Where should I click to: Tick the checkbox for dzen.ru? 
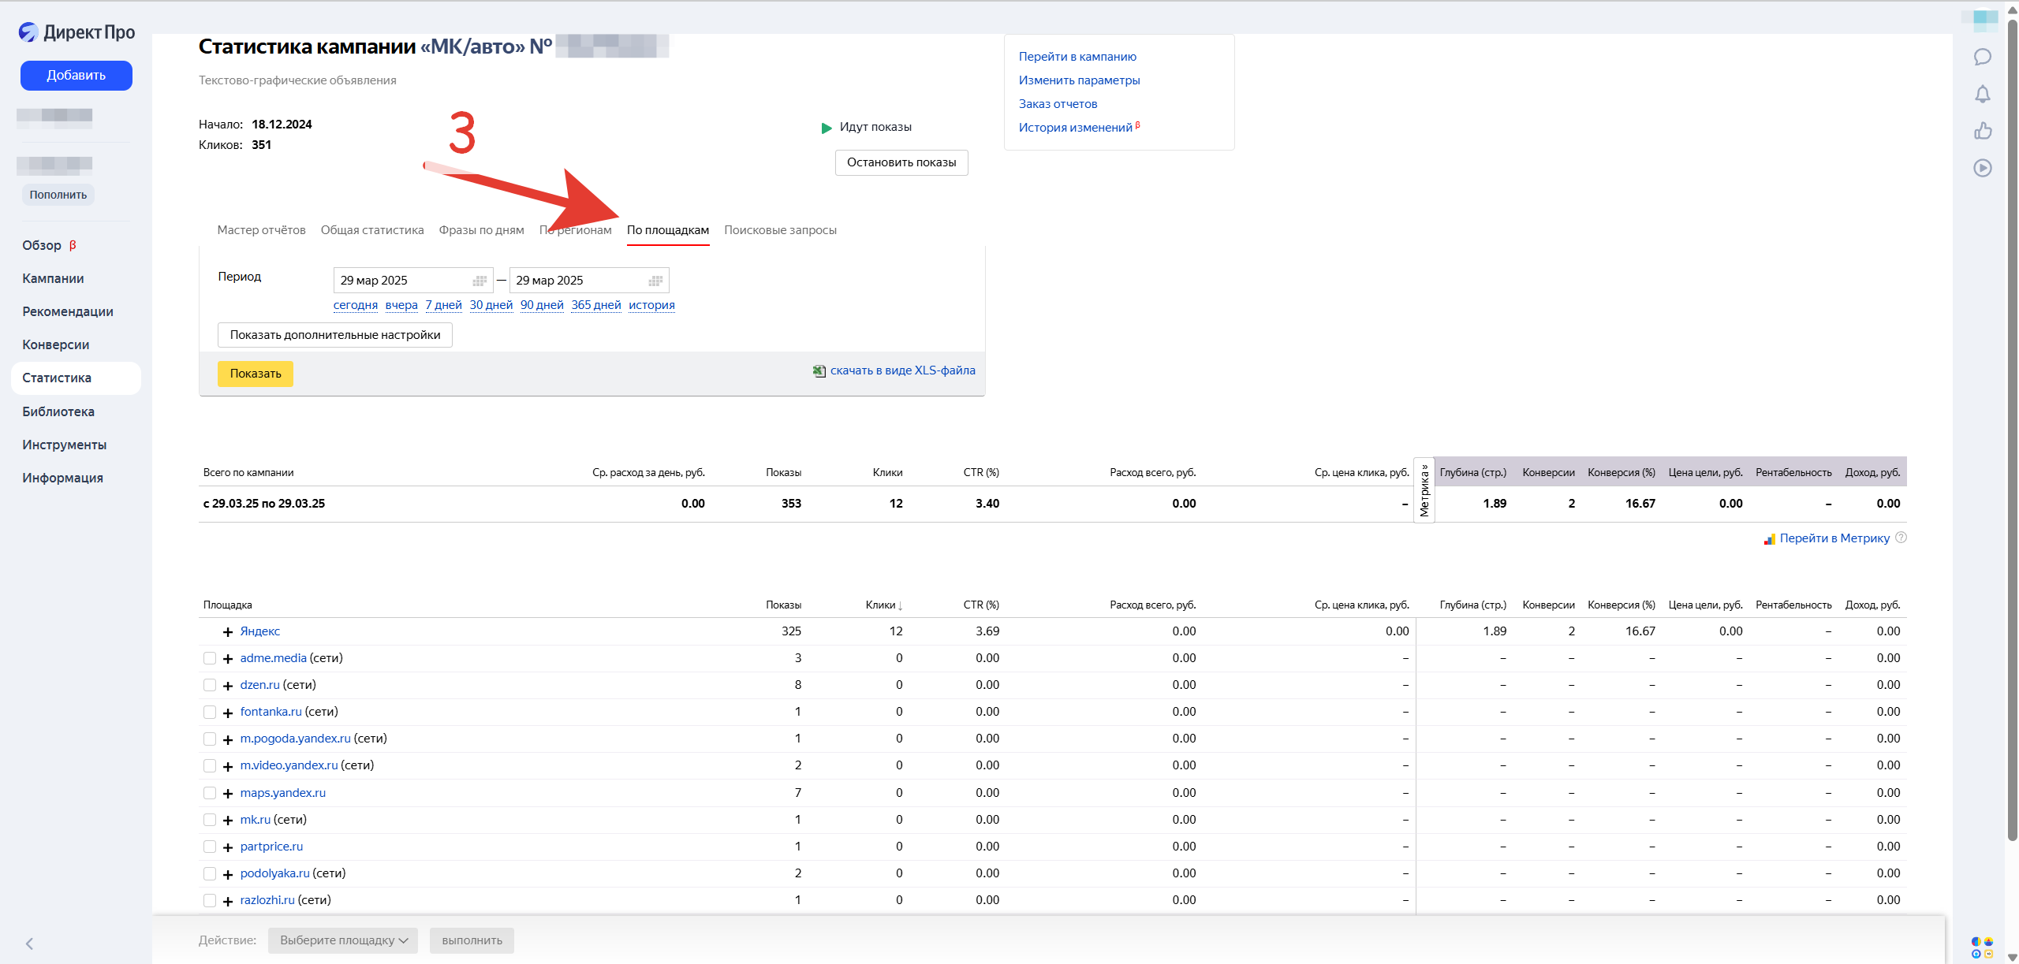210,685
